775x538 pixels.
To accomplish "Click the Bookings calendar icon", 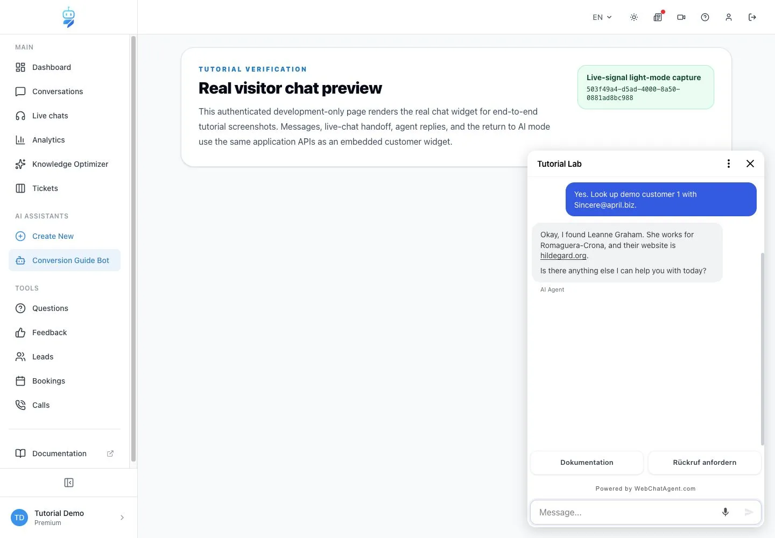I will point(20,381).
